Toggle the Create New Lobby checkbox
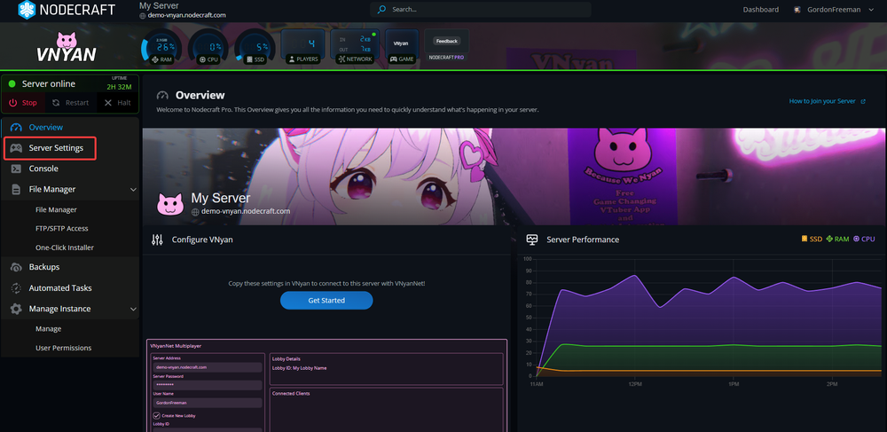 [157, 416]
